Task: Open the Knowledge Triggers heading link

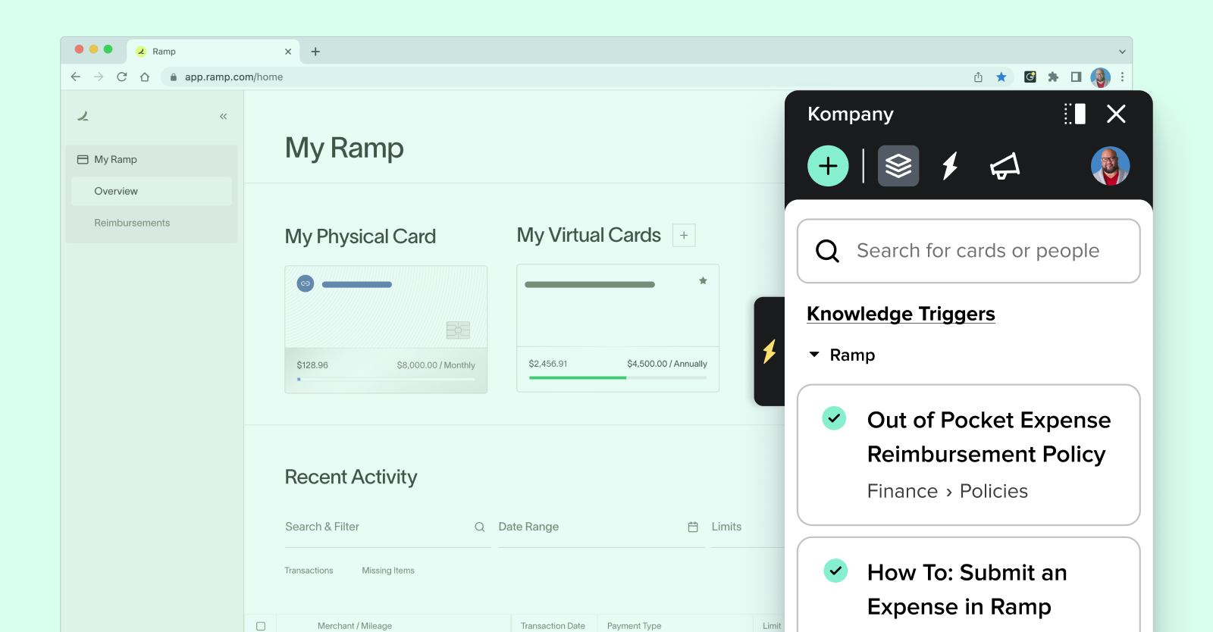Action: coord(901,314)
